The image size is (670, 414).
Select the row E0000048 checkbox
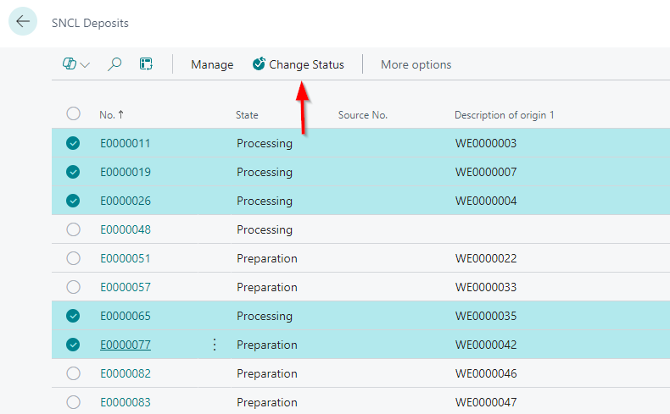73,229
